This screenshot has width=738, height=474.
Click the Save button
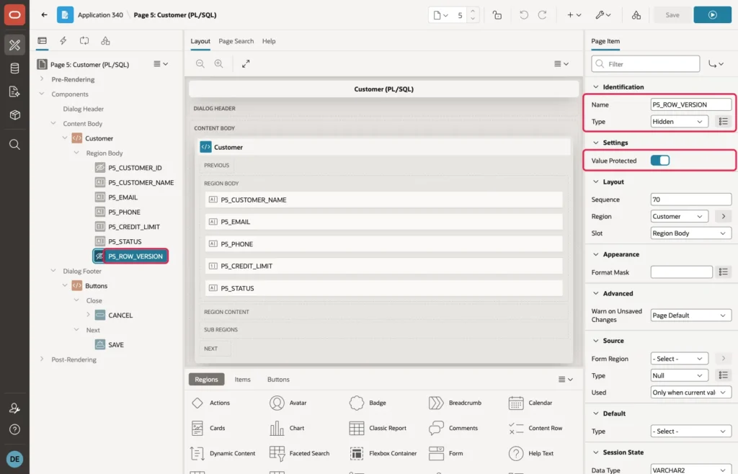[x=672, y=15]
